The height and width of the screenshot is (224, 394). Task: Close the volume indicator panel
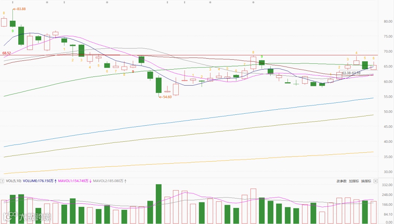(x=375, y=181)
